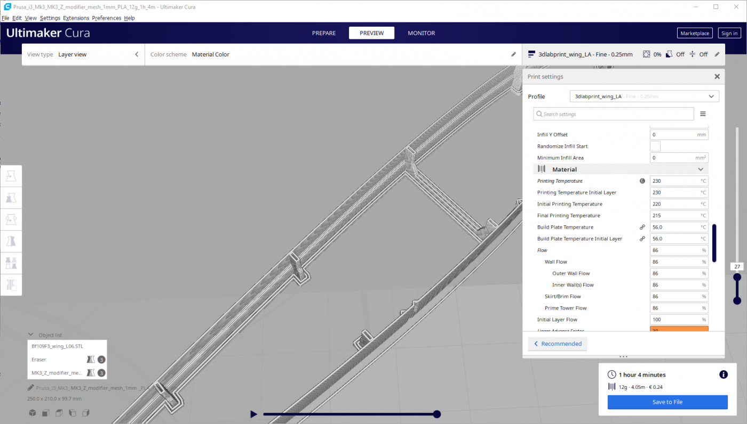Open the Extensions menu
The height and width of the screenshot is (424, 747).
(x=76, y=18)
